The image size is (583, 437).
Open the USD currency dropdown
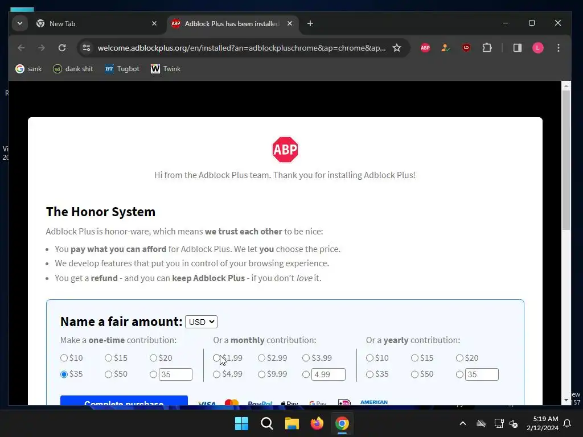201,322
